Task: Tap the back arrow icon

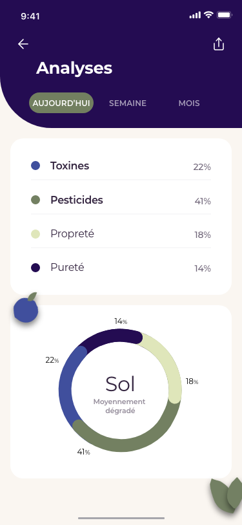Action: tap(23, 44)
